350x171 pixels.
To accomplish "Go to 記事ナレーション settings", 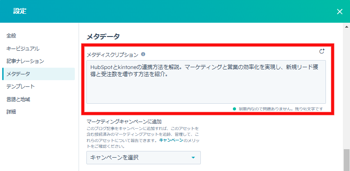I will [x=25, y=61].
